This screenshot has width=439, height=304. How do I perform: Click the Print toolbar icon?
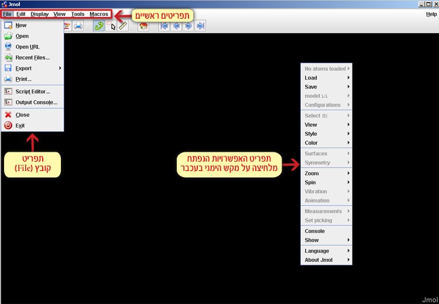(x=78, y=26)
